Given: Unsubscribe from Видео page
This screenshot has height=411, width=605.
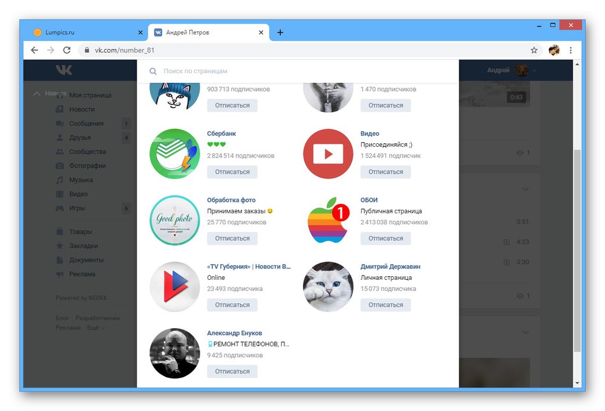Looking at the screenshot, I should pyautogui.click(x=385, y=172).
